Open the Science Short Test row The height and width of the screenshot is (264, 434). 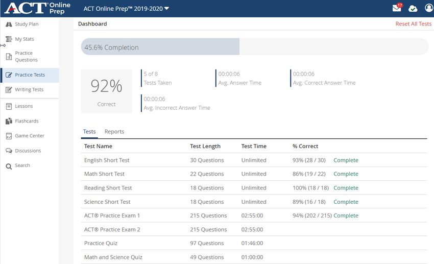point(254,202)
